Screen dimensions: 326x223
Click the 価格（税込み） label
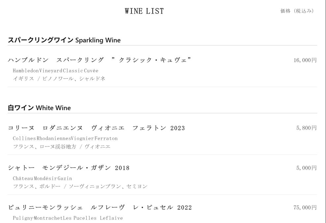click(x=297, y=11)
